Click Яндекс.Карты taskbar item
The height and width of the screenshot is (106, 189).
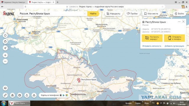19,103
